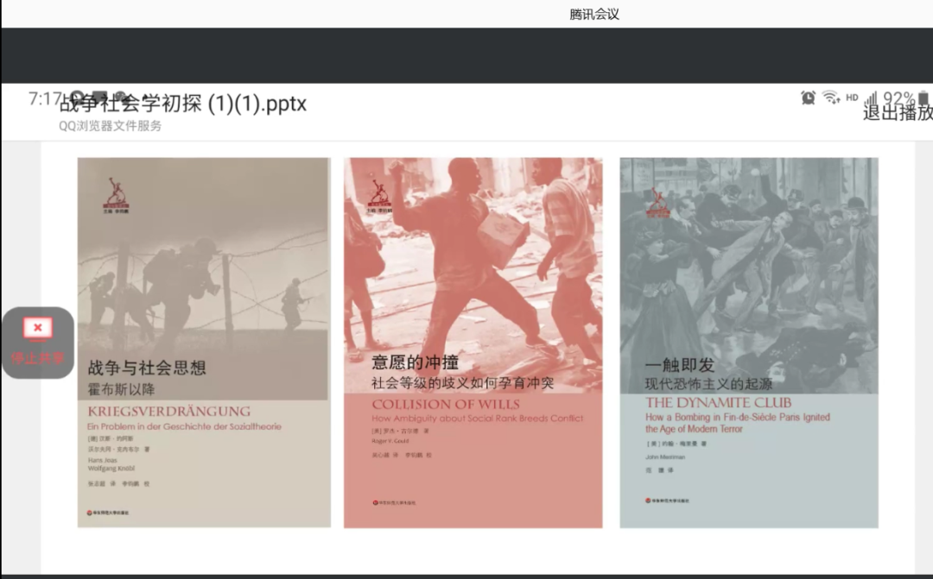Click the KRIEGSVERDRÄNGUNG title text

tap(169, 412)
